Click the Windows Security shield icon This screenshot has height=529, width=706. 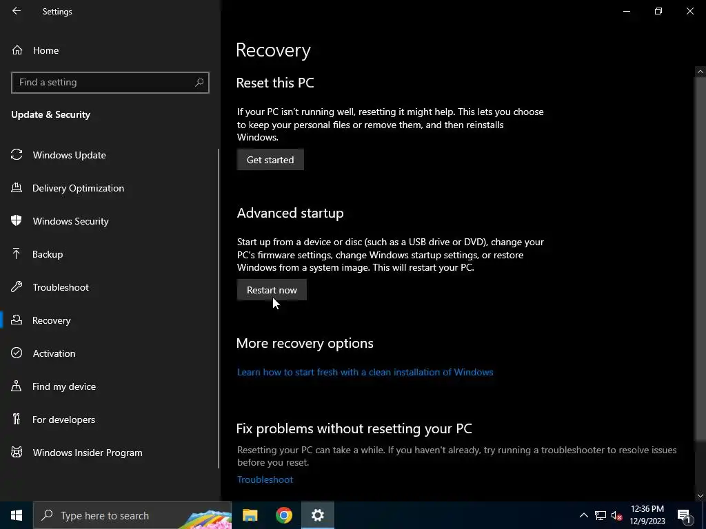click(x=17, y=220)
